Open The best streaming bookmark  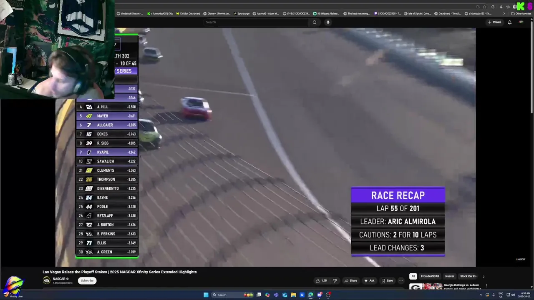[357, 13]
